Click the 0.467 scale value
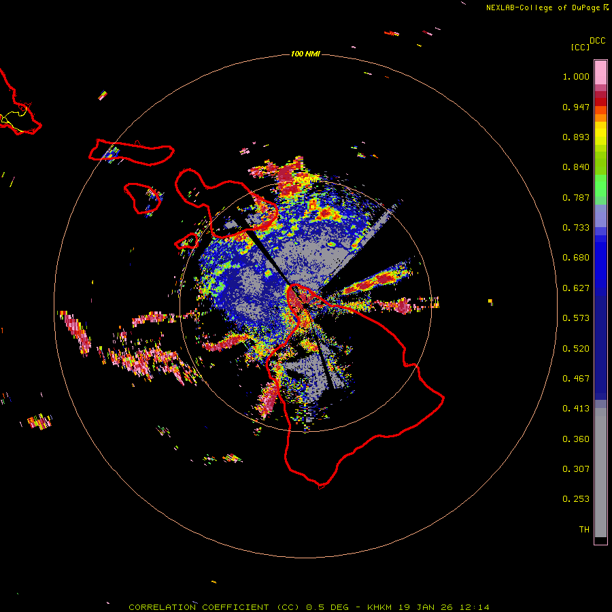Screen dimensions: 612x612 pos(576,379)
